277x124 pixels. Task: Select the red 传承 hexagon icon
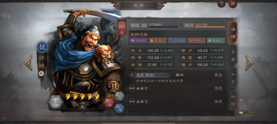tap(109, 103)
